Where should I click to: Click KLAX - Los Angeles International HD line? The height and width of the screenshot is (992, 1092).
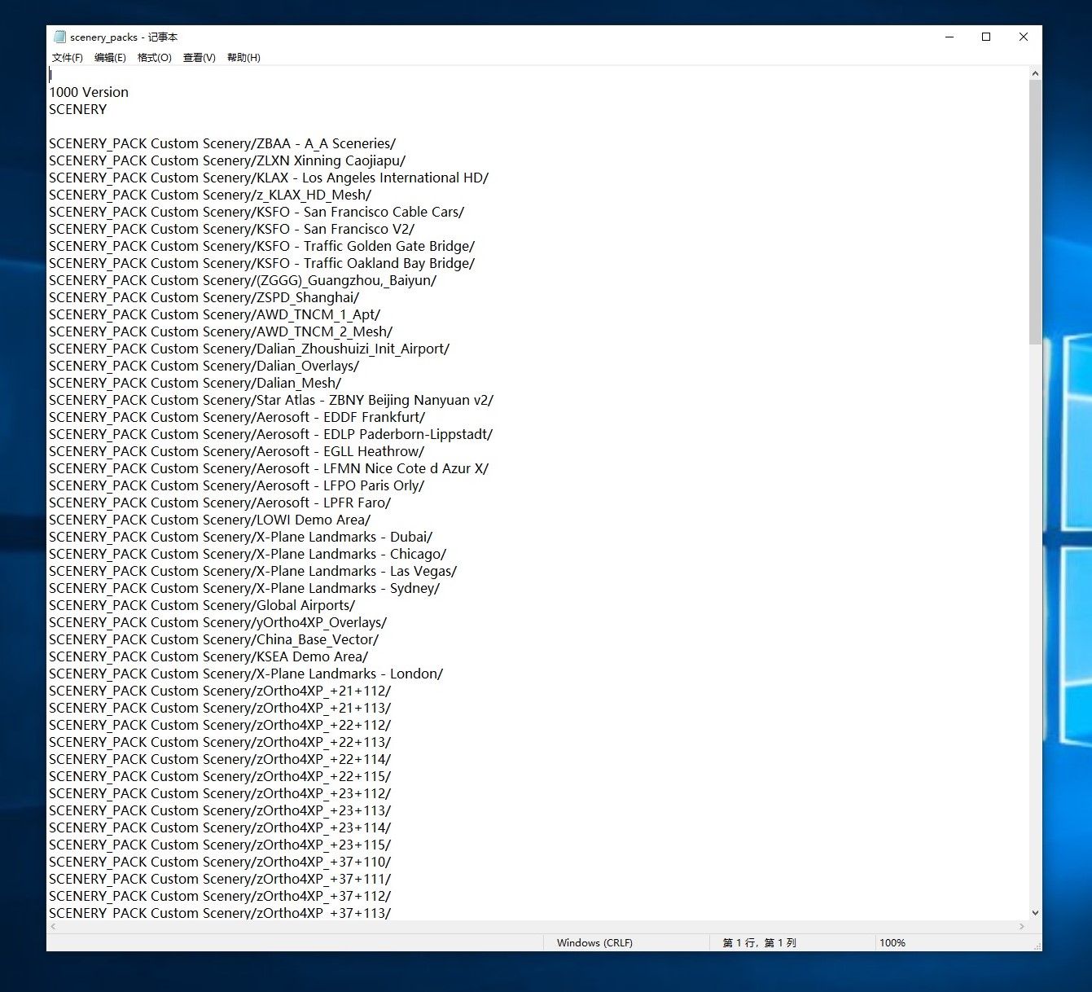(269, 178)
